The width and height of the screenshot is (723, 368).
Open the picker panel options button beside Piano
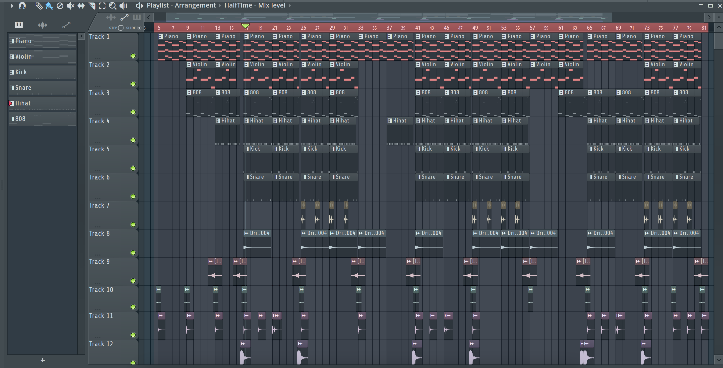[81, 36]
